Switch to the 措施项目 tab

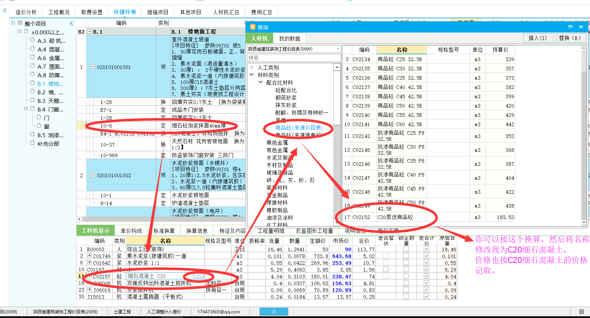tap(158, 12)
